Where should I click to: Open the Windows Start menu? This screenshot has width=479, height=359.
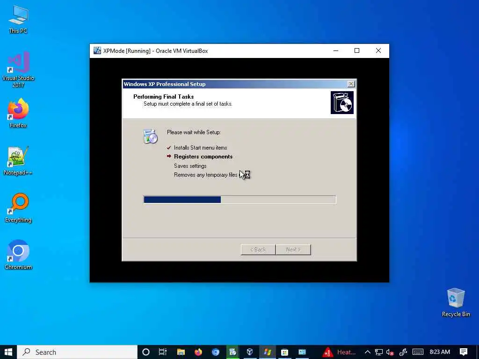click(x=8, y=352)
